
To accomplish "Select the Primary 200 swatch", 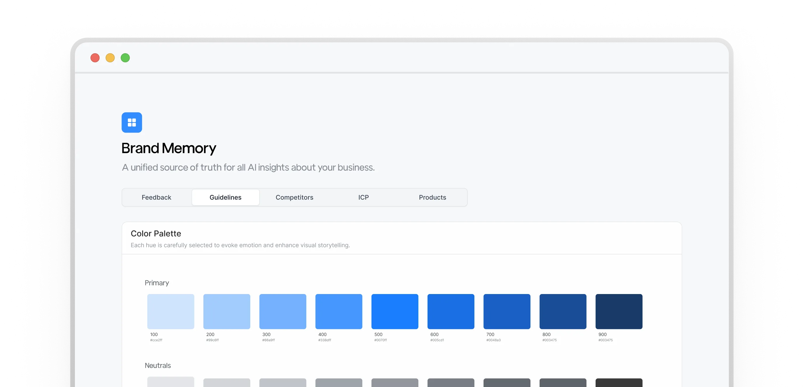I will [227, 311].
